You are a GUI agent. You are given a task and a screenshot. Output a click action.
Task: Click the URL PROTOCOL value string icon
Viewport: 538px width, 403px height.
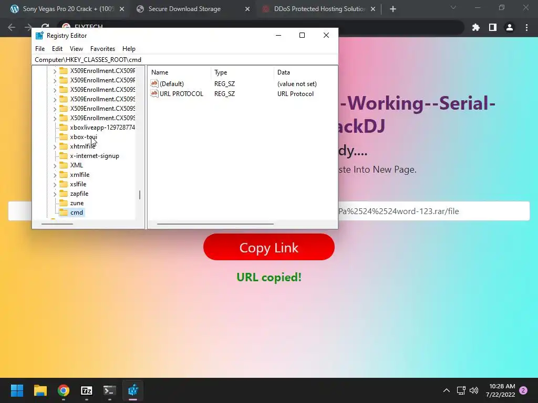coord(154,93)
